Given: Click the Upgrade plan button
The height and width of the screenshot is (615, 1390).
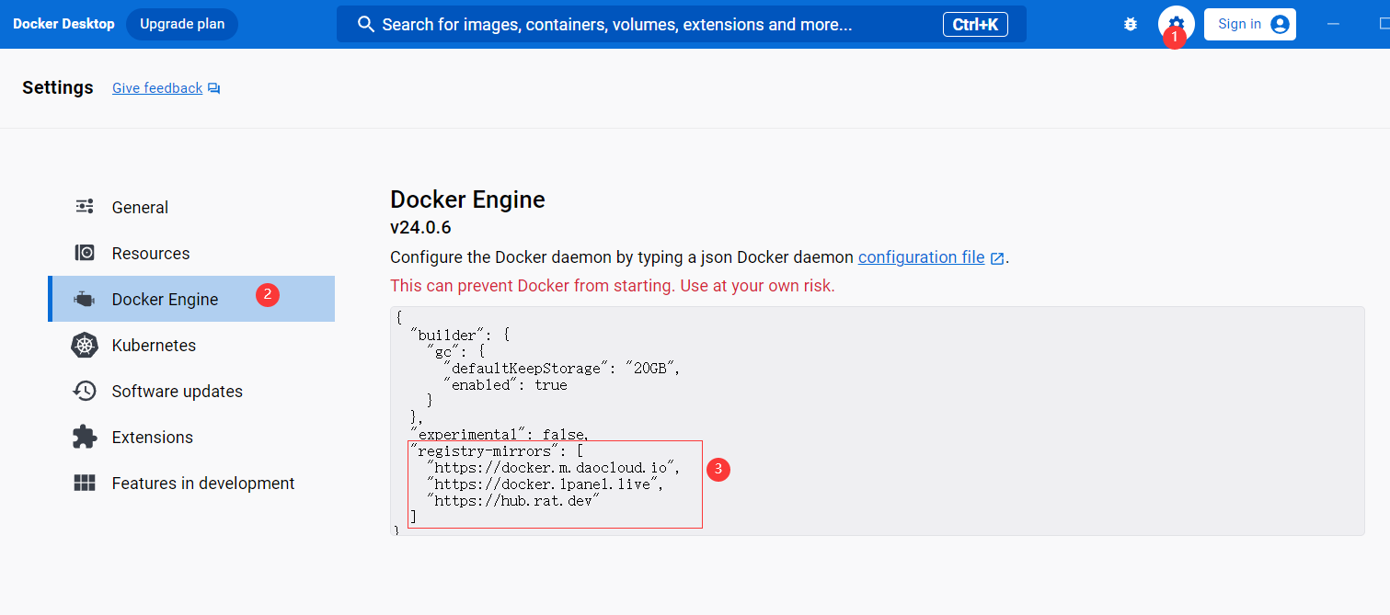Looking at the screenshot, I should pos(182,24).
